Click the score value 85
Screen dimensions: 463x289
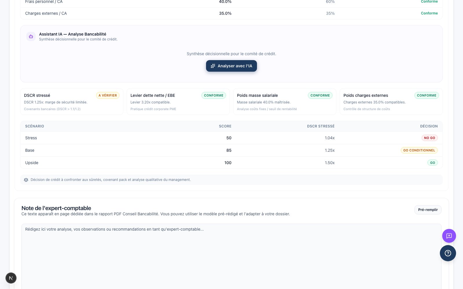click(229, 150)
